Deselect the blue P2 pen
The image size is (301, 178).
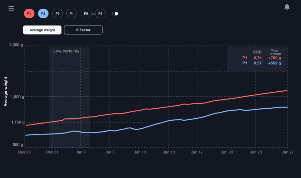43,14
